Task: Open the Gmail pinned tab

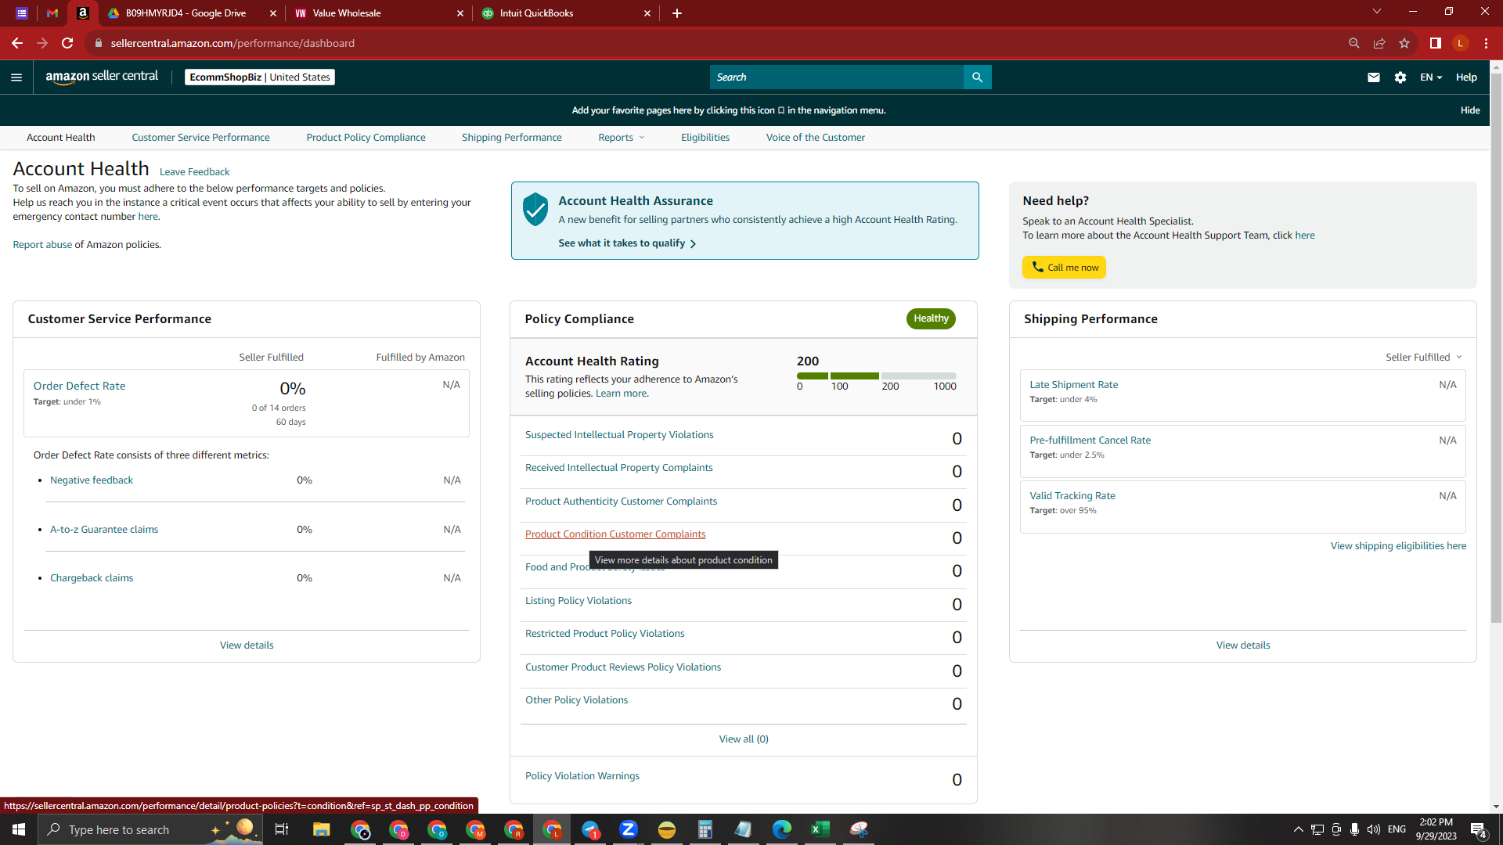Action: click(x=52, y=13)
